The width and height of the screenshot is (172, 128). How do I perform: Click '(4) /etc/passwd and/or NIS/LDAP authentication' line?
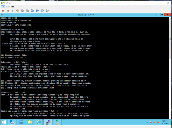[27, 88]
